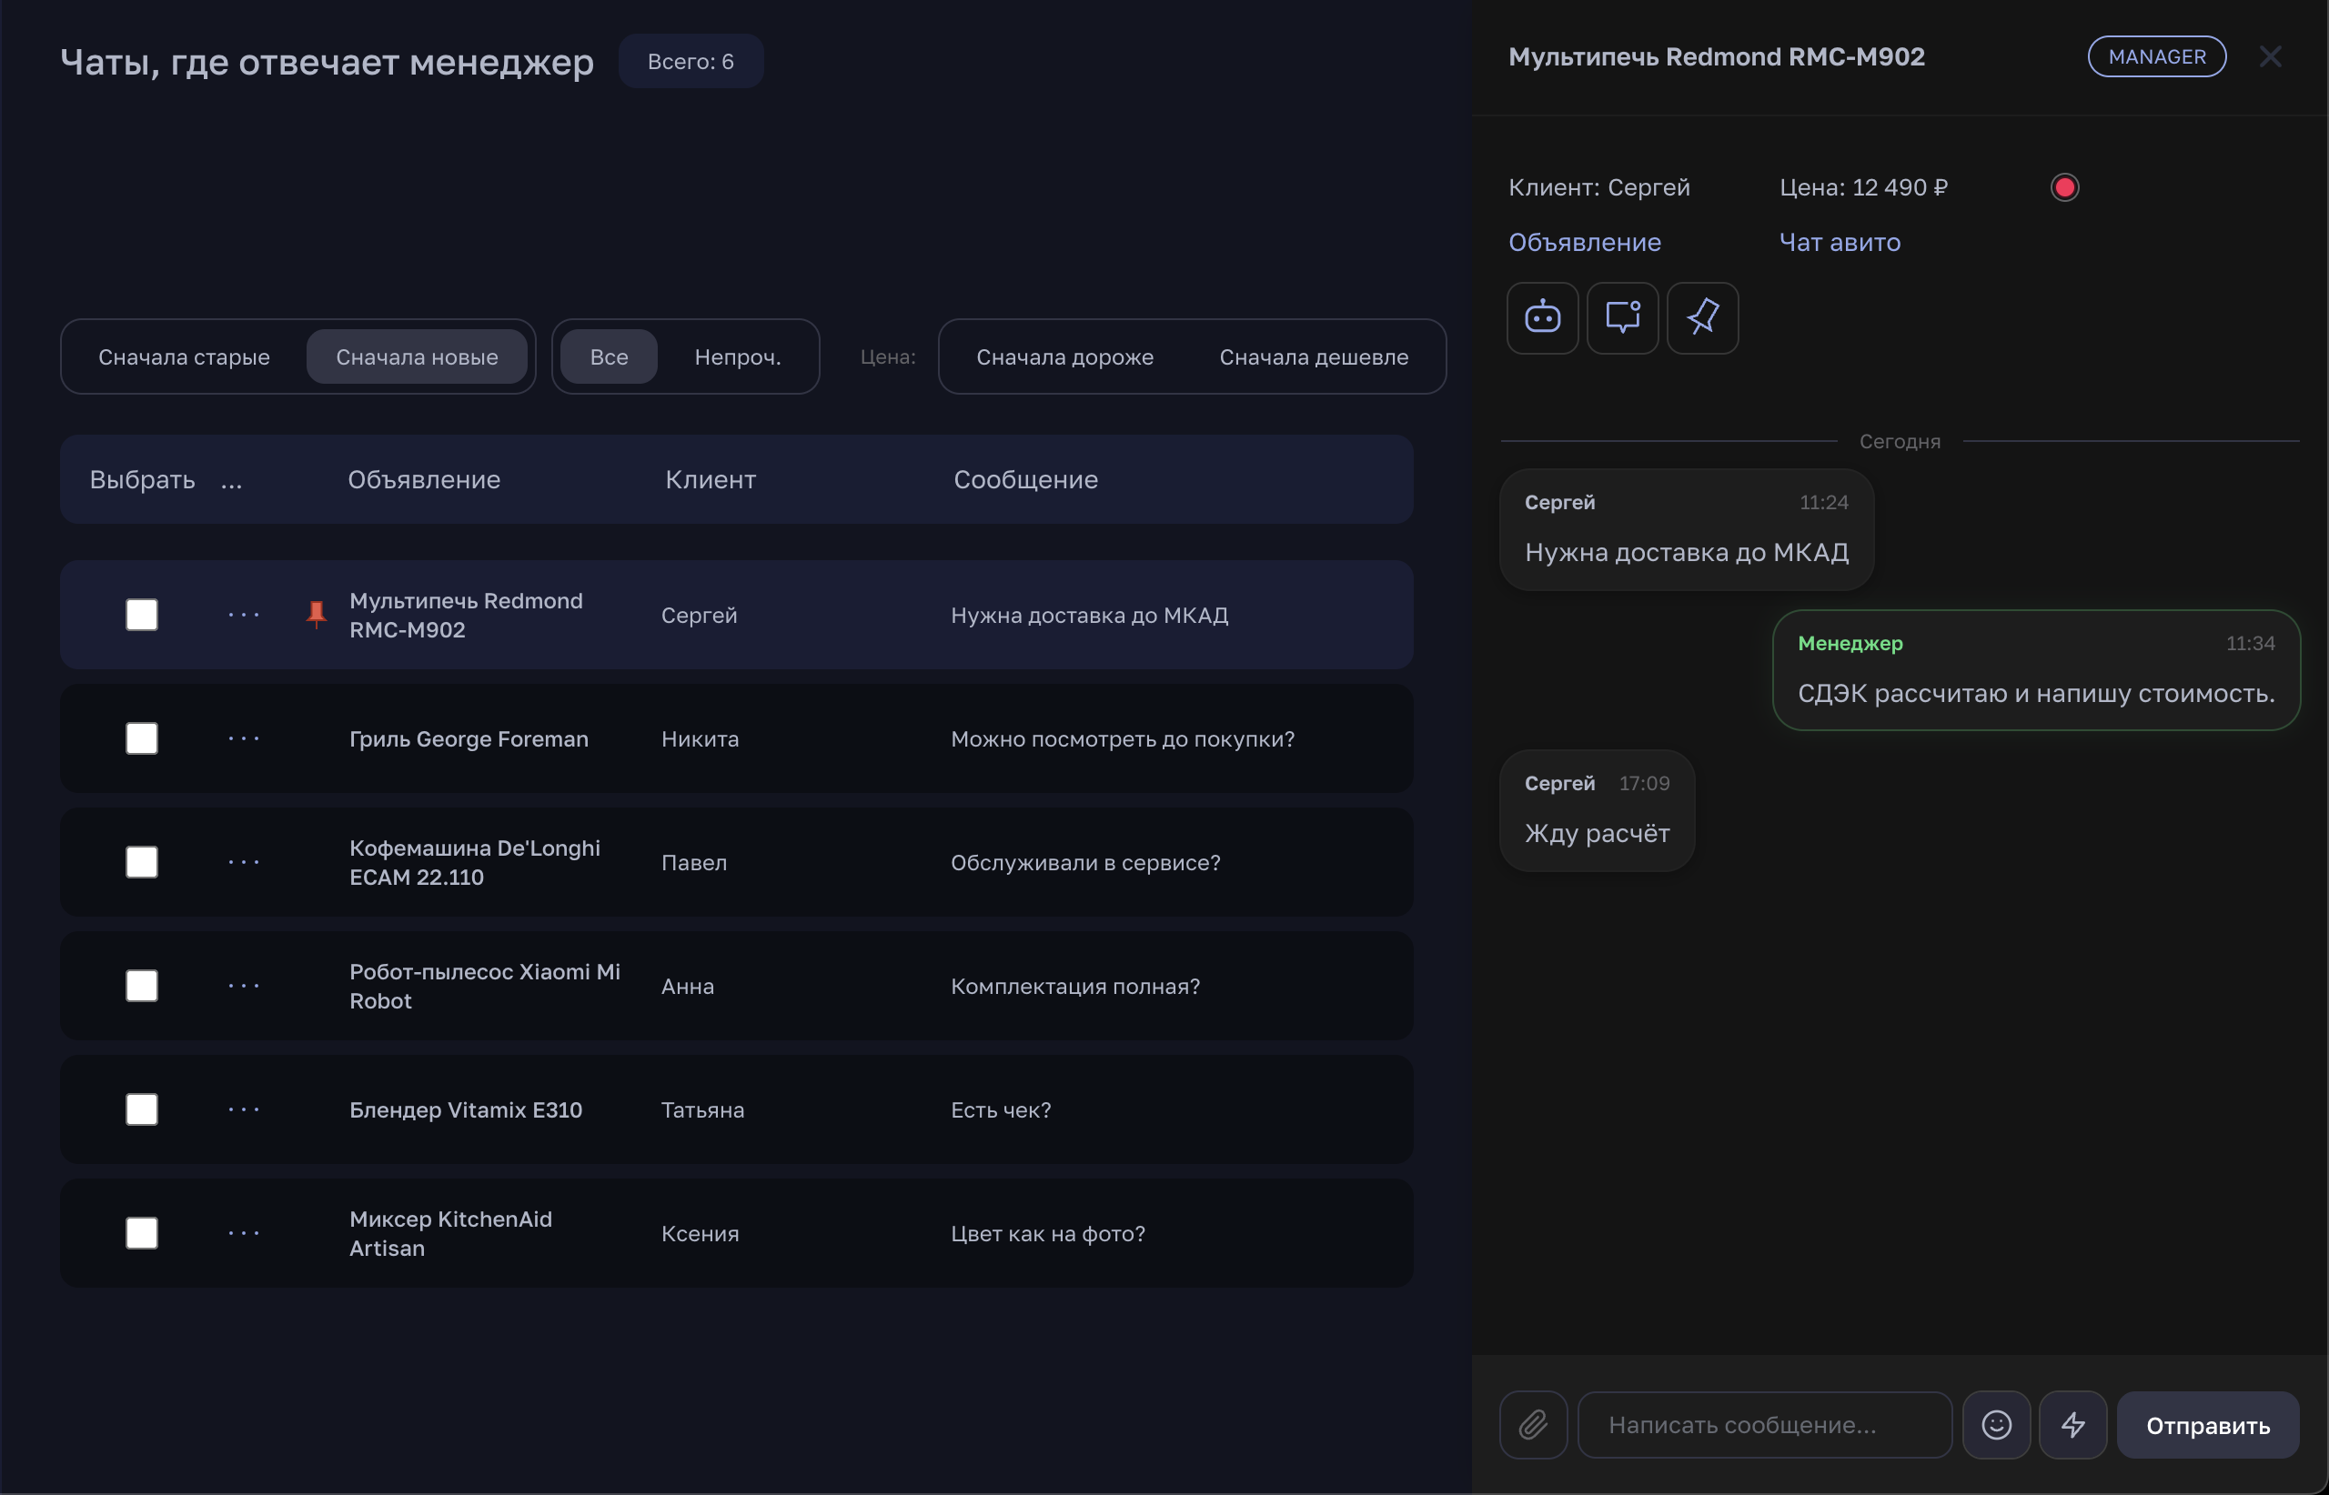Click the chat notification bubble icon
The image size is (2329, 1495).
click(1622, 317)
